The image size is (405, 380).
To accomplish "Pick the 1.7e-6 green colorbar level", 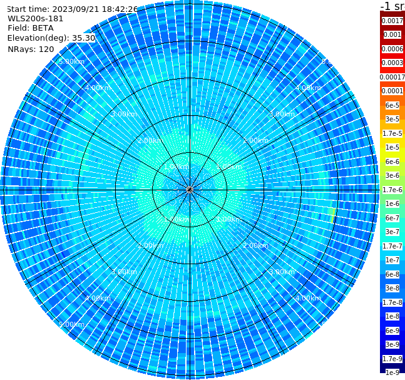I will pyautogui.click(x=392, y=190).
